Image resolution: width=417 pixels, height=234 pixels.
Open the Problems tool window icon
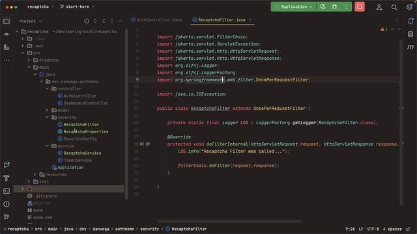pyautogui.click(x=7, y=204)
